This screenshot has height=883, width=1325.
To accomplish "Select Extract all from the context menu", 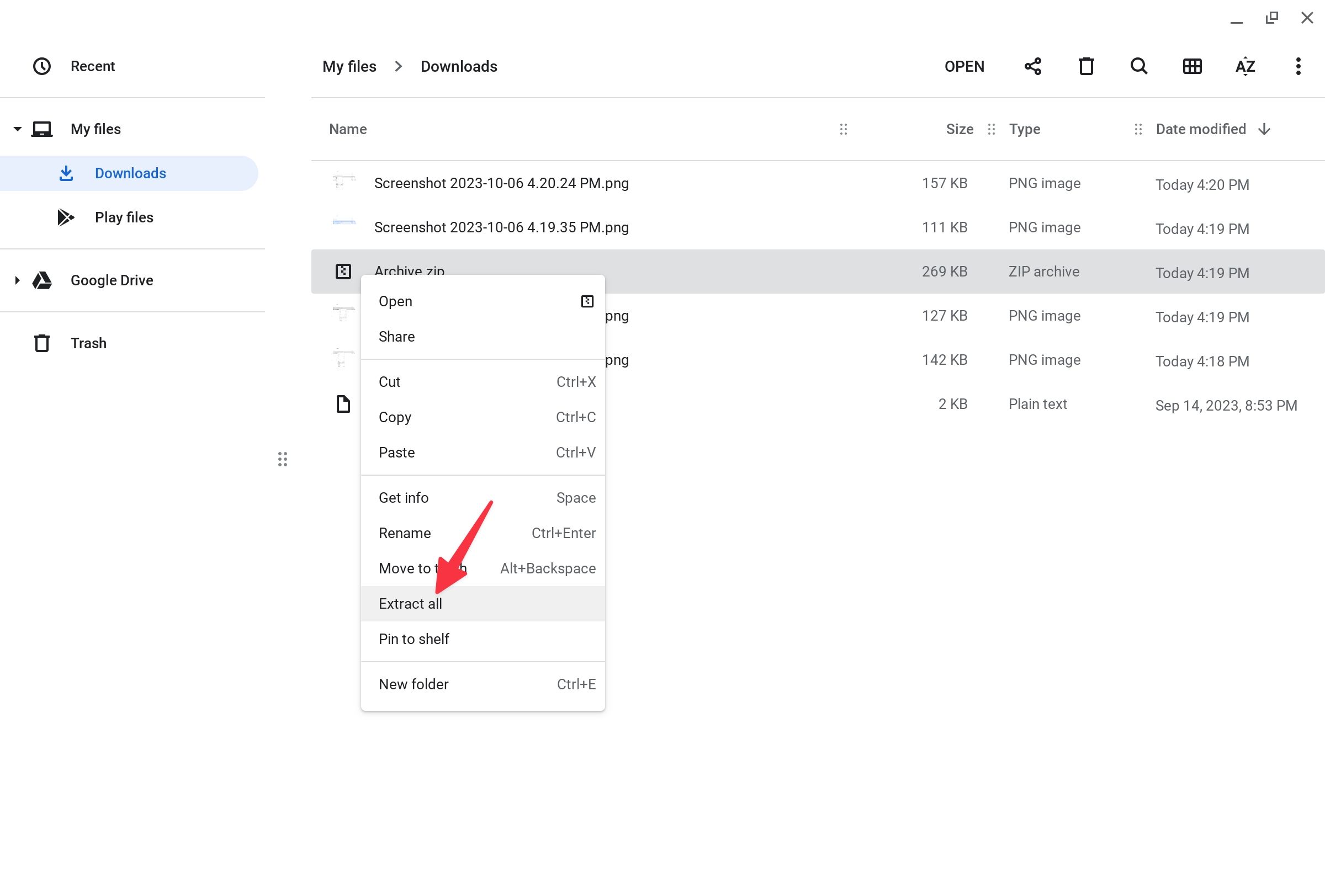I will (x=410, y=603).
